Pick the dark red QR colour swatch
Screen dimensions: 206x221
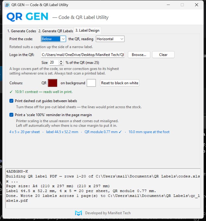pos(53,83)
